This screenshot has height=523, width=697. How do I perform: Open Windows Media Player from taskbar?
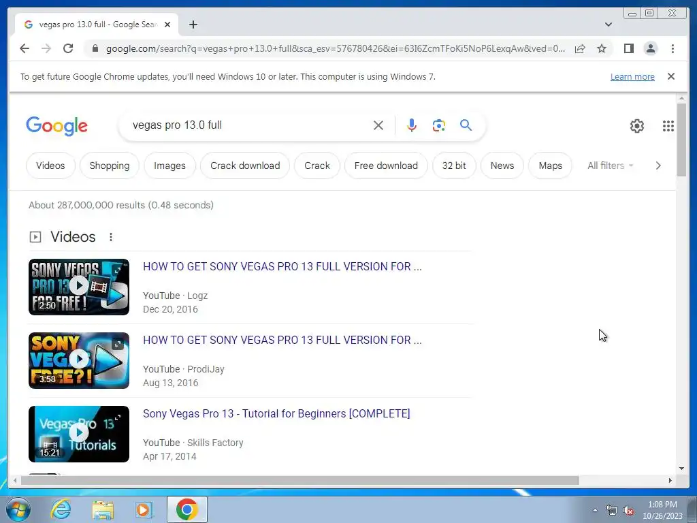144,509
